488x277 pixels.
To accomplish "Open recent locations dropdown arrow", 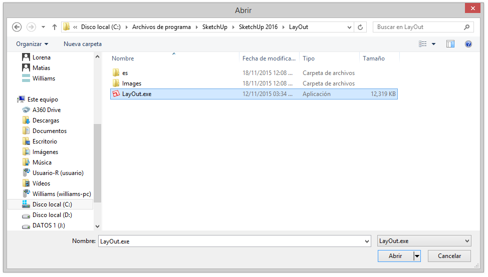I will (x=43, y=27).
